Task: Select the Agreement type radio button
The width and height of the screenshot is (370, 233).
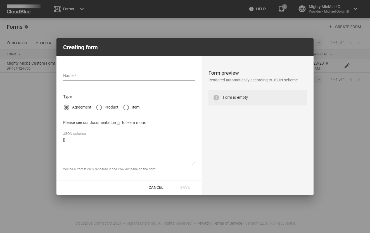Action: coord(67,107)
